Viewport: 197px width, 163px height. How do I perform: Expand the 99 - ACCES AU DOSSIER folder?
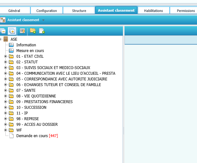[x=5, y=125]
